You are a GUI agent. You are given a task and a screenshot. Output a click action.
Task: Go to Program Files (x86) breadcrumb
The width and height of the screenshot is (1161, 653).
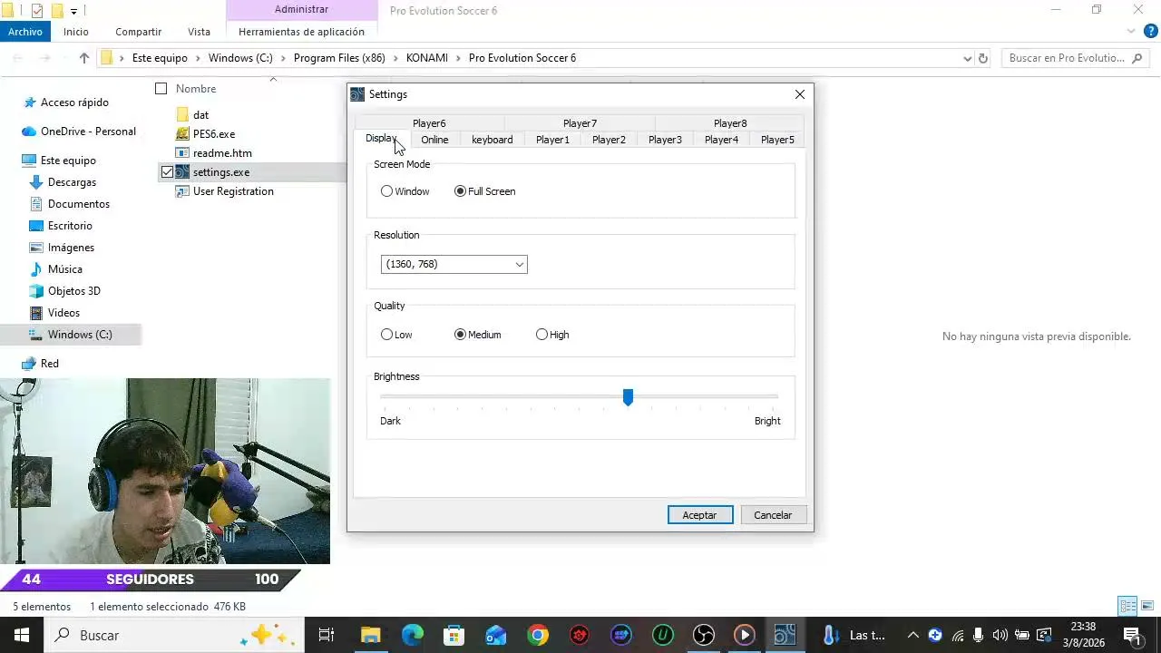pos(339,58)
